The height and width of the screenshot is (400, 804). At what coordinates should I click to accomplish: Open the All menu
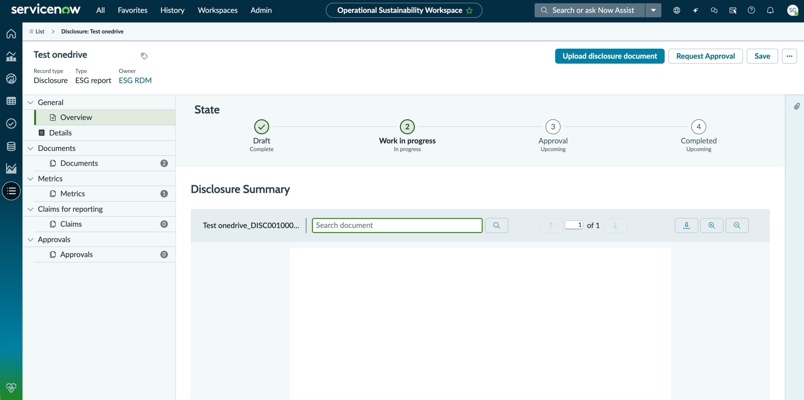(x=101, y=10)
